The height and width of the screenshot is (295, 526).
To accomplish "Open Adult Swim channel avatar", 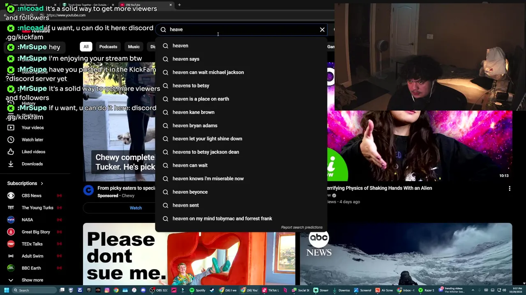I will click(x=11, y=256).
